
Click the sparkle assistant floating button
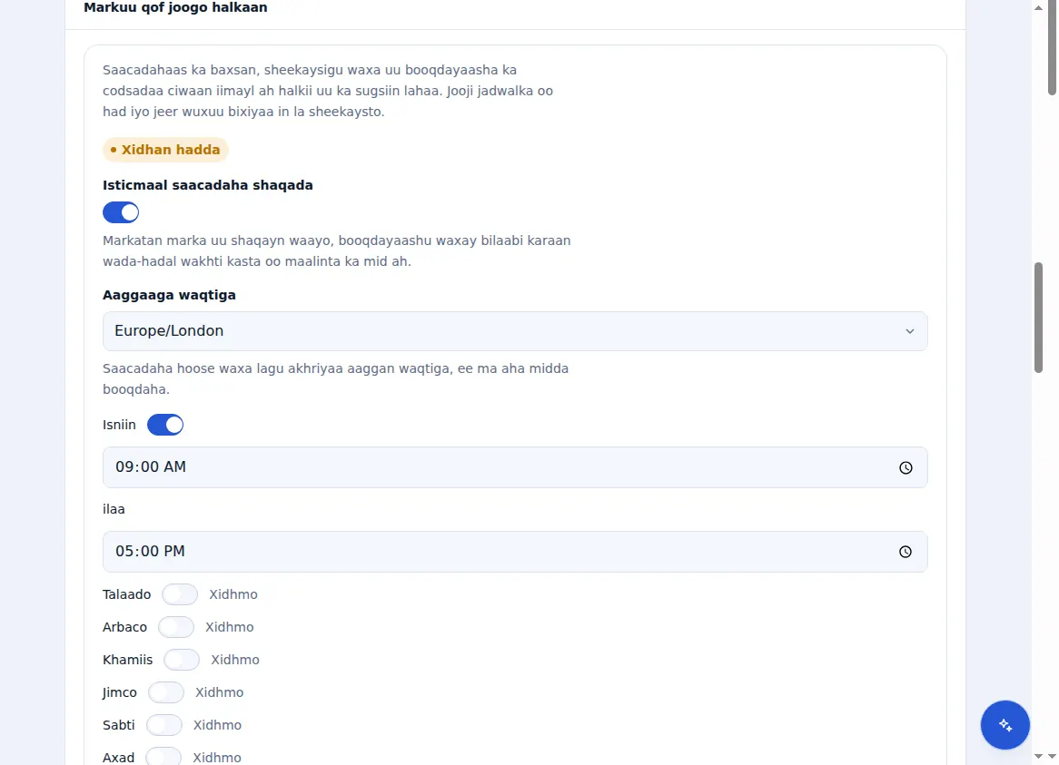pyautogui.click(x=1005, y=725)
